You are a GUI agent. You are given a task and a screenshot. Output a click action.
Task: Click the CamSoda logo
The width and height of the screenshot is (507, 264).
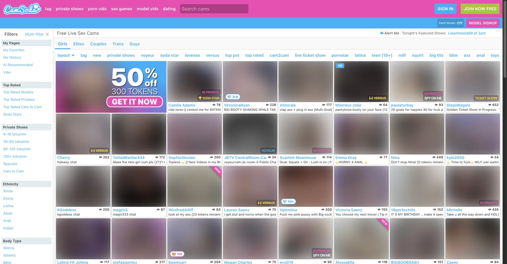(x=22, y=9)
